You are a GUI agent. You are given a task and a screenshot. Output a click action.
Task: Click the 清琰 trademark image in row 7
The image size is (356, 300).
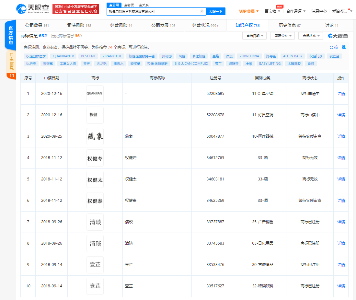(95, 222)
